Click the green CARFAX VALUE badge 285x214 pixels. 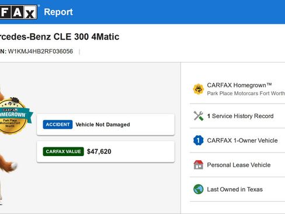coord(63,151)
